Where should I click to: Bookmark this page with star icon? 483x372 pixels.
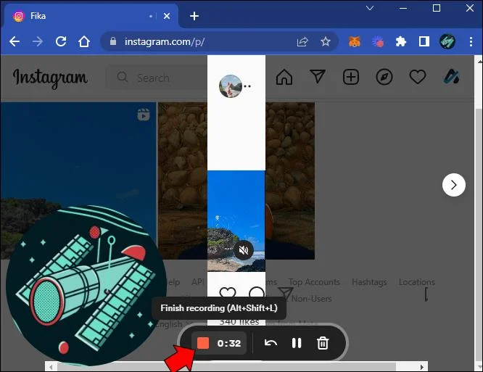click(x=326, y=41)
